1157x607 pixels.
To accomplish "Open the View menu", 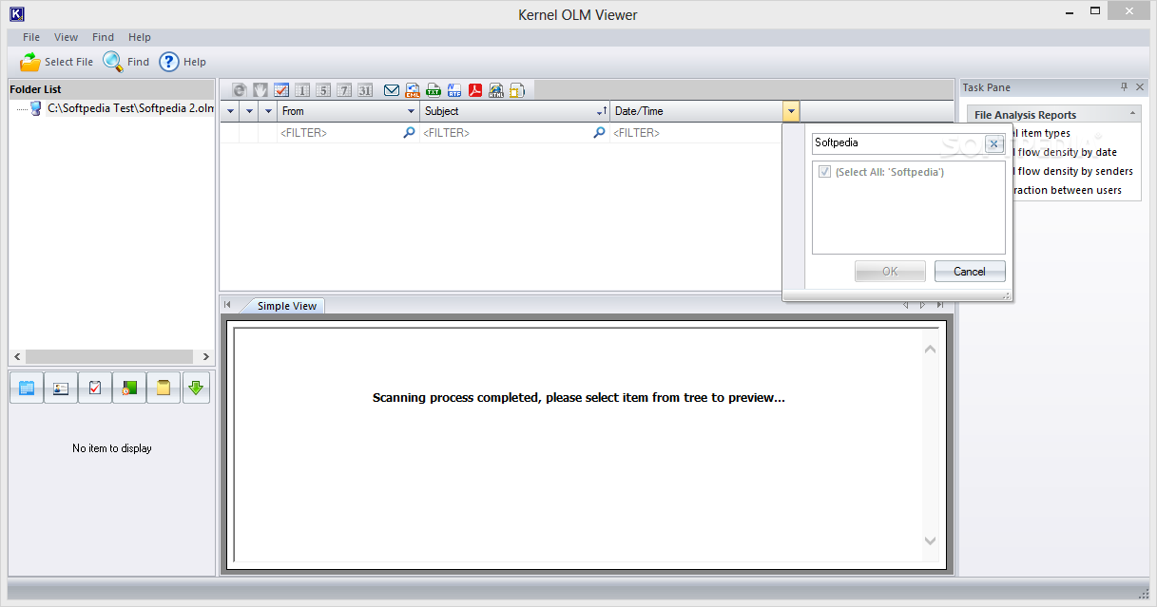I will (67, 37).
